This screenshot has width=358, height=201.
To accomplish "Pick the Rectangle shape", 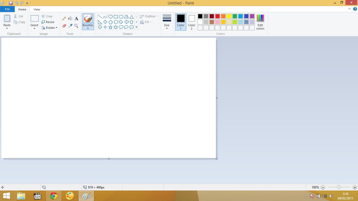I will click(x=116, y=16).
